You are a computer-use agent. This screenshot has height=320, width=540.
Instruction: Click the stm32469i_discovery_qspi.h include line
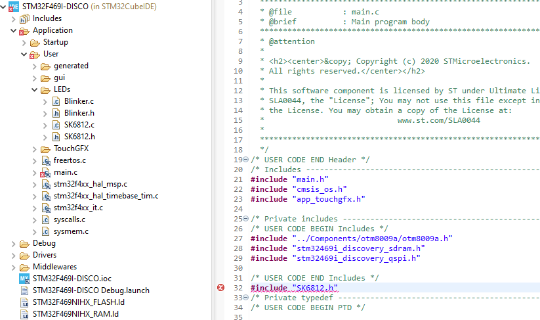tap(335, 258)
